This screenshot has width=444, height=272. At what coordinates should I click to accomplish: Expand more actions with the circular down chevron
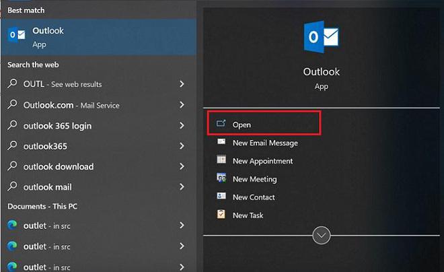[321, 235]
